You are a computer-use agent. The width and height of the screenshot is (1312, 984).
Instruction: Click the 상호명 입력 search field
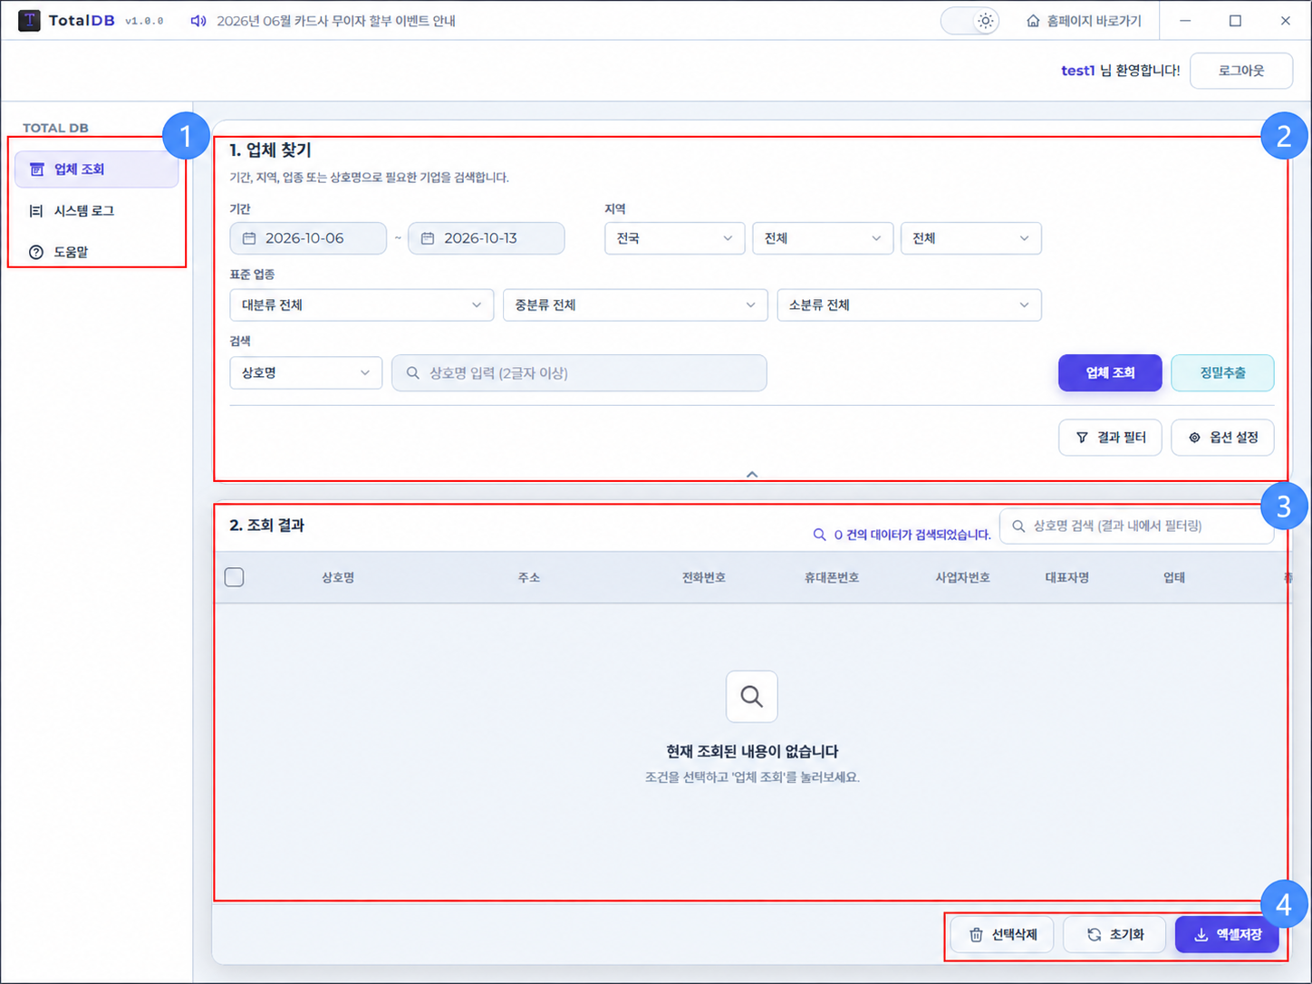click(x=579, y=373)
